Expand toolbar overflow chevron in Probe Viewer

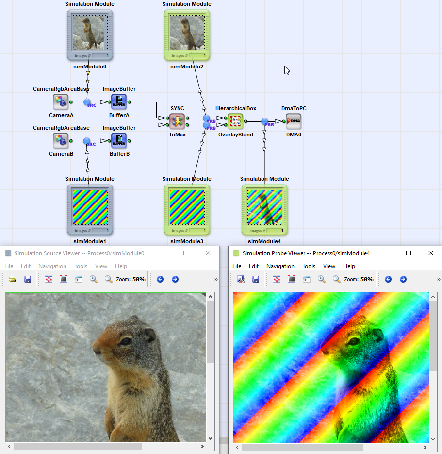pyautogui.click(x=439, y=280)
